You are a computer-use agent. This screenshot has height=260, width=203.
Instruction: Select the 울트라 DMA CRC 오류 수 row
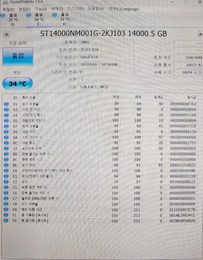[x=100, y=199]
